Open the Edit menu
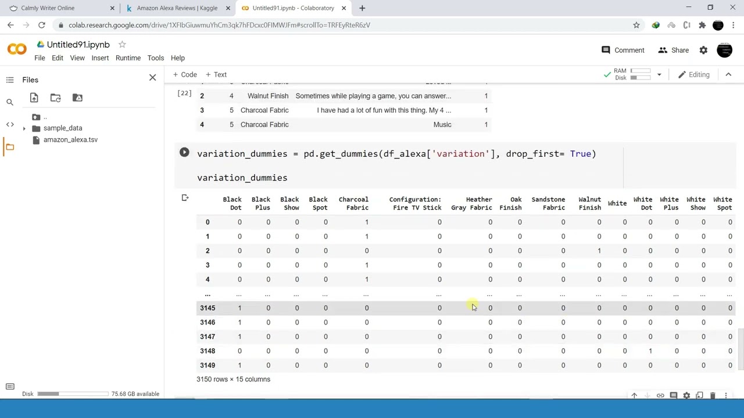Viewport: 744px width, 418px height. pos(57,58)
